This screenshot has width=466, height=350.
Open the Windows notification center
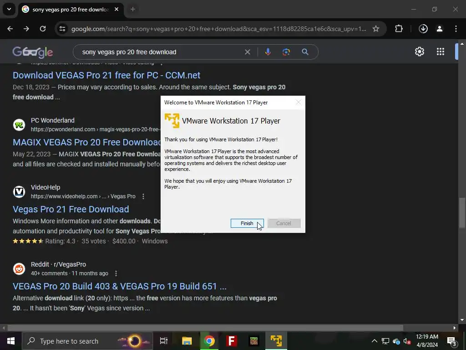click(x=451, y=341)
